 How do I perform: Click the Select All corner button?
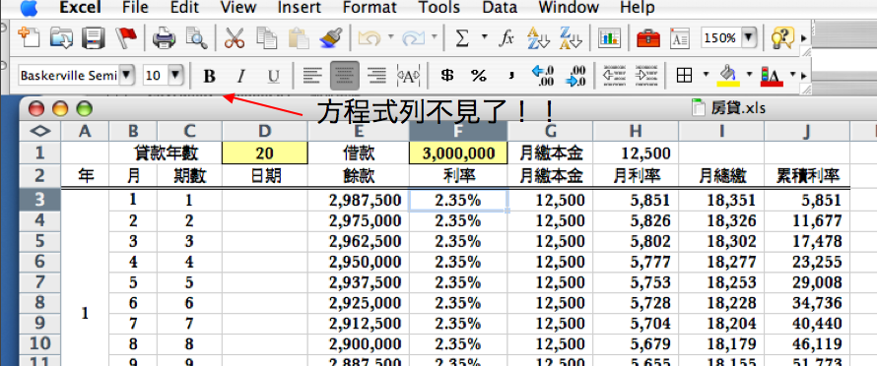(x=39, y=131)
